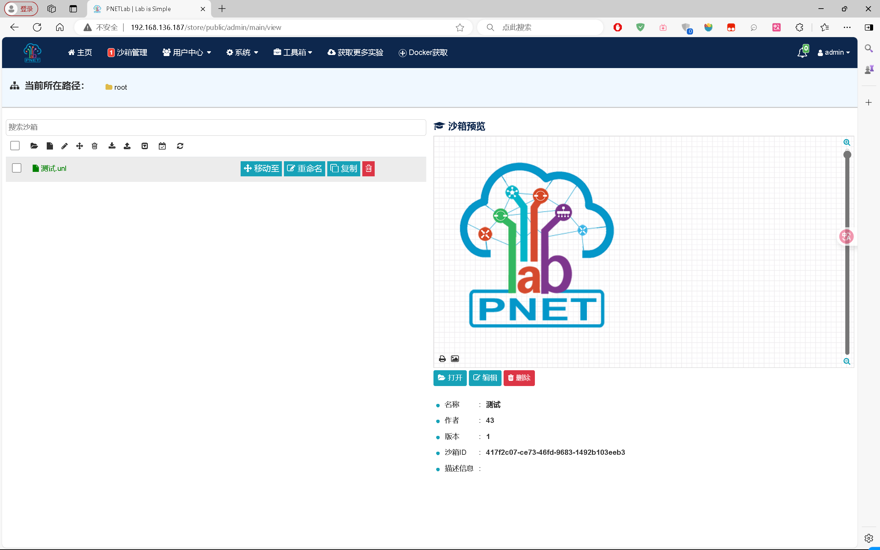This screenshot has height=550, width=880.
Task: Expand the admin user dropdown
Action: (x=834, y=52)
